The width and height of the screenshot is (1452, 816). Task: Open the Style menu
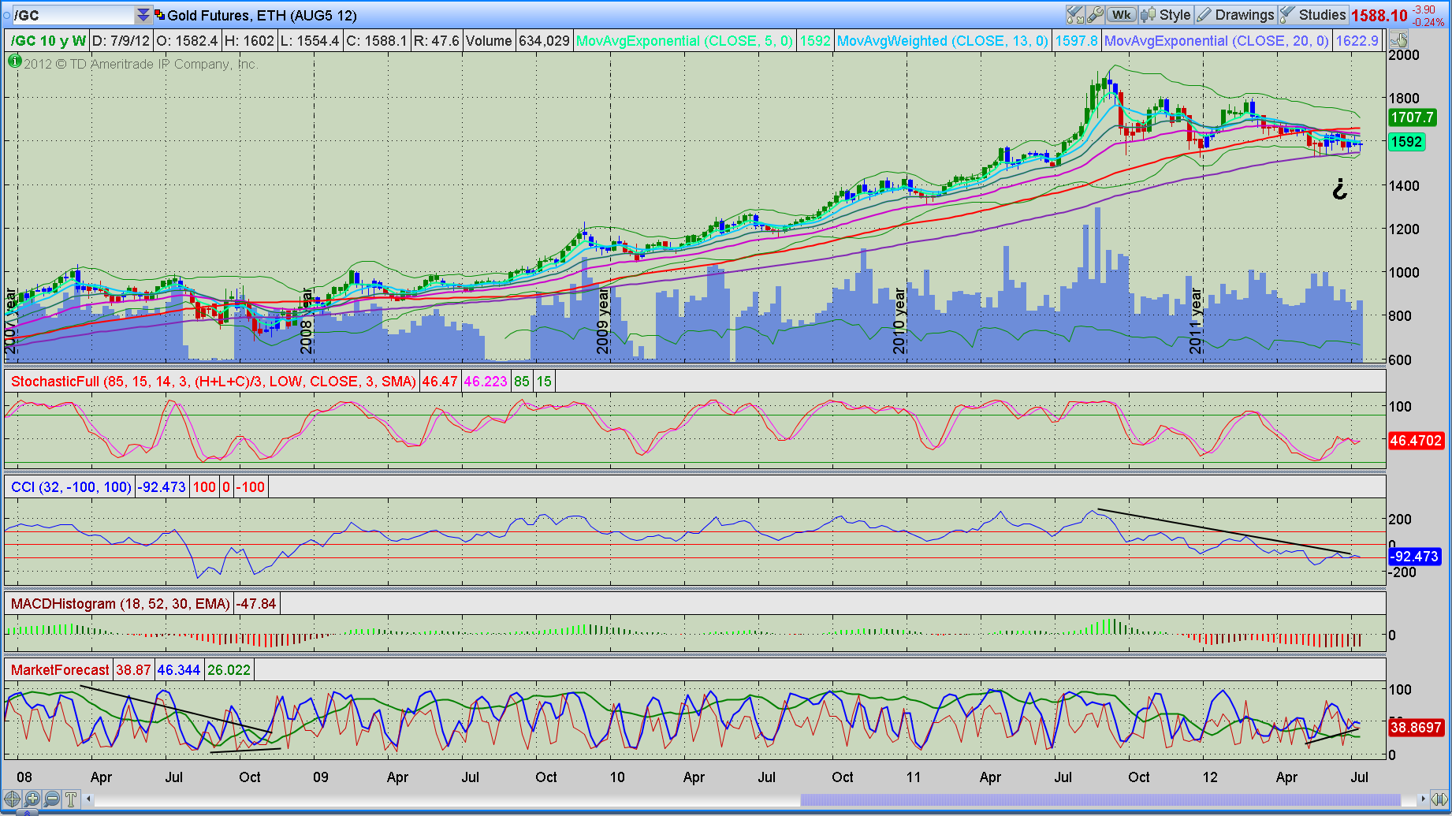coord(1166,15)
